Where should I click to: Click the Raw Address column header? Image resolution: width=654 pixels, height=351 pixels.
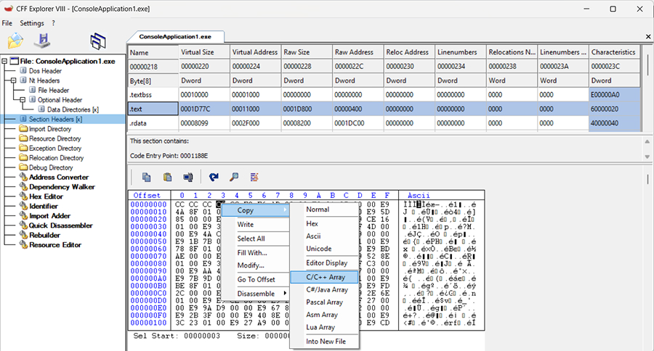[x=358, y=52]
